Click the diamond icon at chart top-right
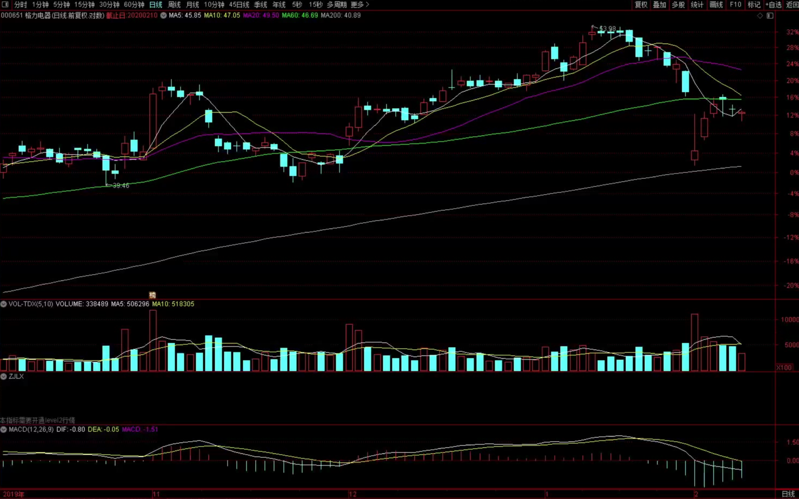 point(760,16)
